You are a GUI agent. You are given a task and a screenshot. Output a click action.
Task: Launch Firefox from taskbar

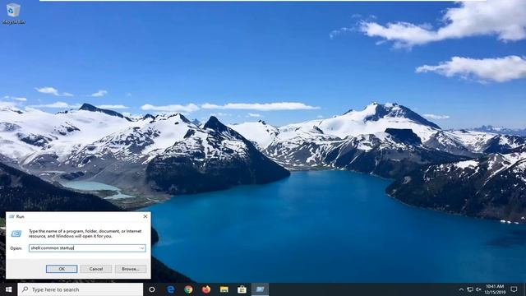[x=206, y=289]
